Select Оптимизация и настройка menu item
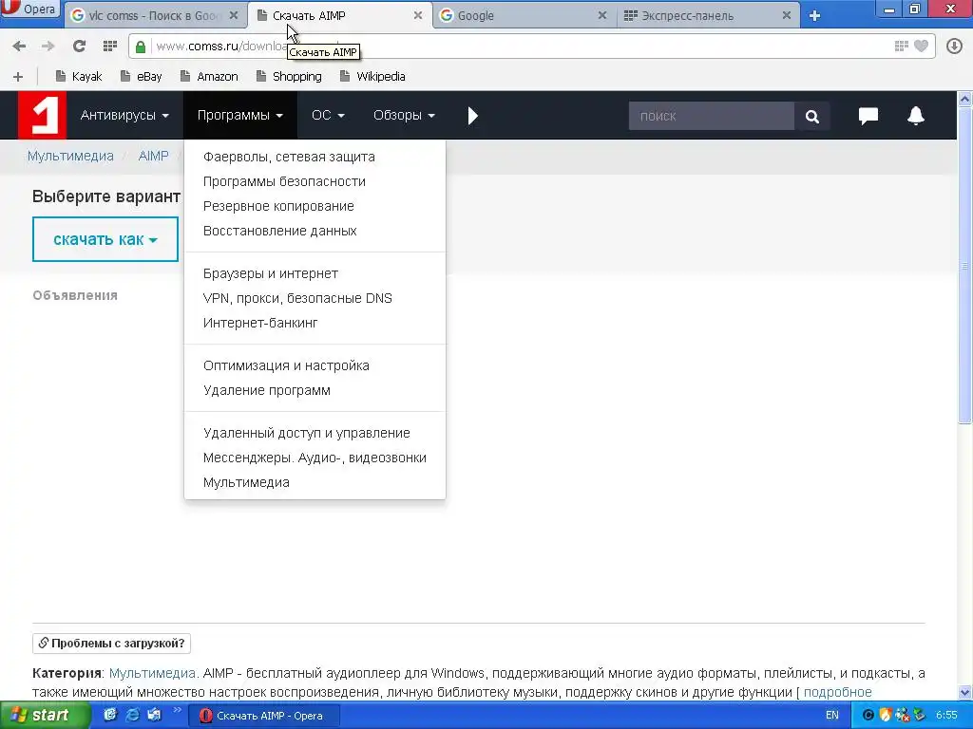Screen dimensions: 973x729 click(x=286, y=366)
